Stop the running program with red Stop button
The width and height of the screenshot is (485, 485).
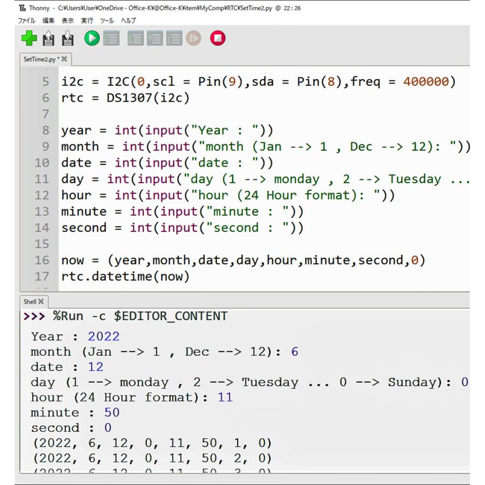point(218,39)
